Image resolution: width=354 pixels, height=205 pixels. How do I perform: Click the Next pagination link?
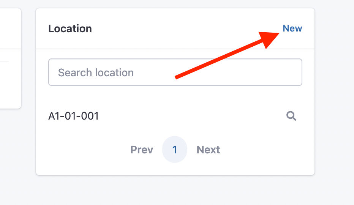[208, 150]
